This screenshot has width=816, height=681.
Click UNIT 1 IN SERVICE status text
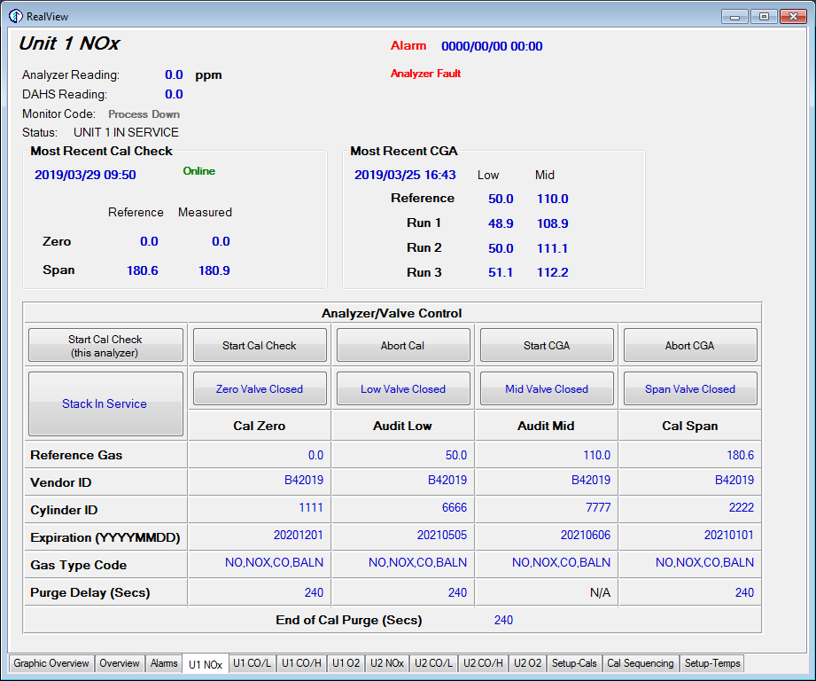(x=126, y=132)
